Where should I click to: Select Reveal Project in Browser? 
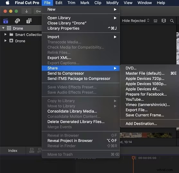click(81, 141)
